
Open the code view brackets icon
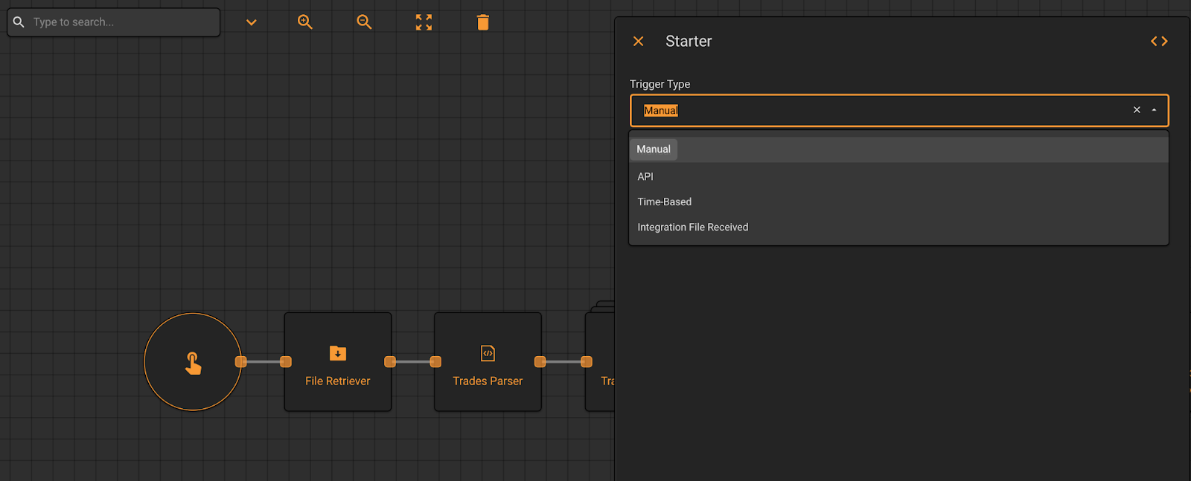click(1159, 42)
